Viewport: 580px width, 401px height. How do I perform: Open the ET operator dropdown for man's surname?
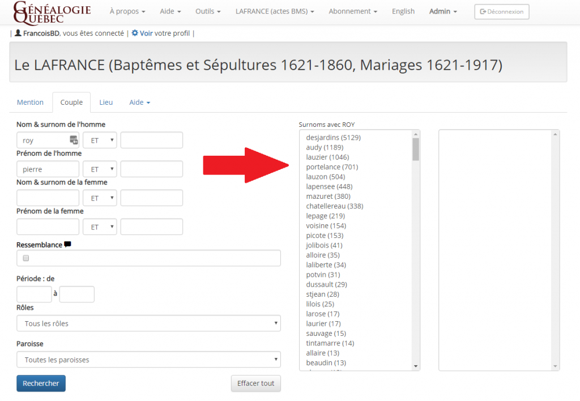coord(100,140)
